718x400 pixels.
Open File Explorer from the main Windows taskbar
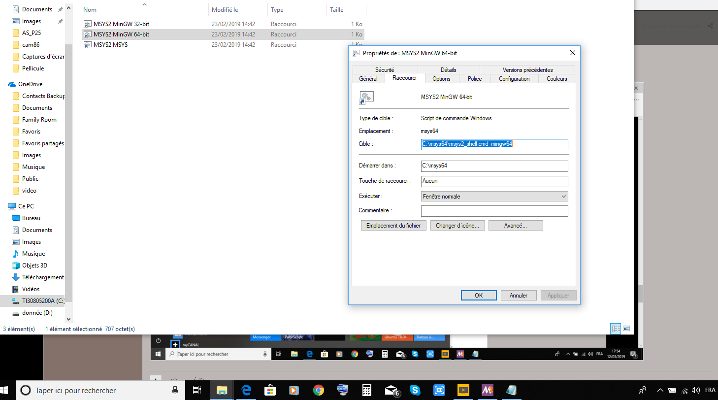pyautogui.click(x=222, y=391)
